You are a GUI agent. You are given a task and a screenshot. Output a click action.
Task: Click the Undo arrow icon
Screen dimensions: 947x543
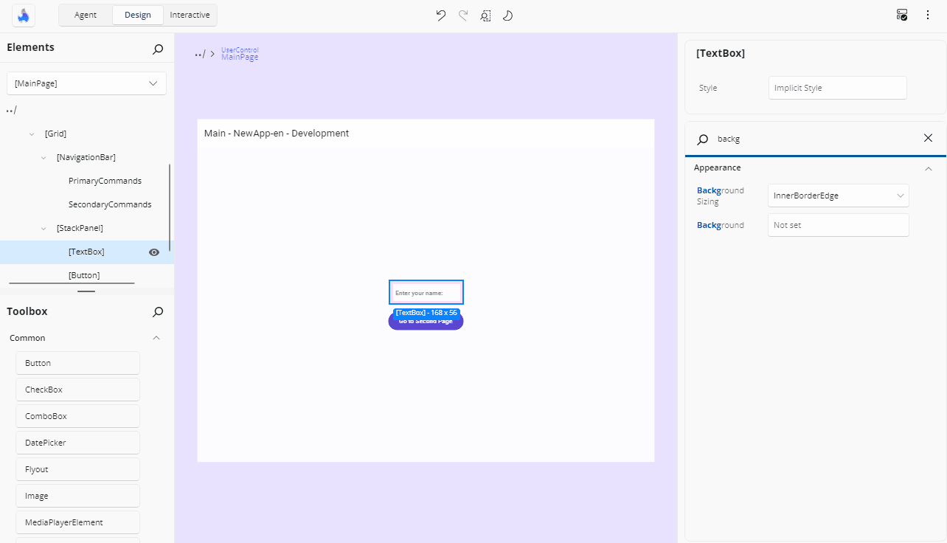440,15
